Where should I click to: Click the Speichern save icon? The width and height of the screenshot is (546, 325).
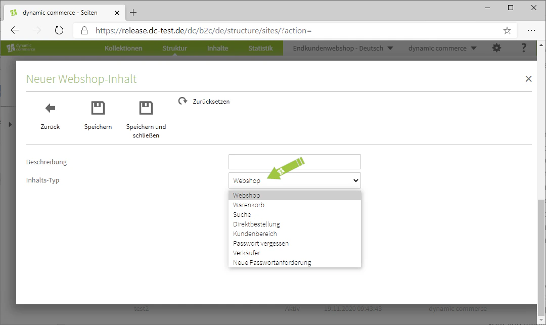(x=98, y=108)
